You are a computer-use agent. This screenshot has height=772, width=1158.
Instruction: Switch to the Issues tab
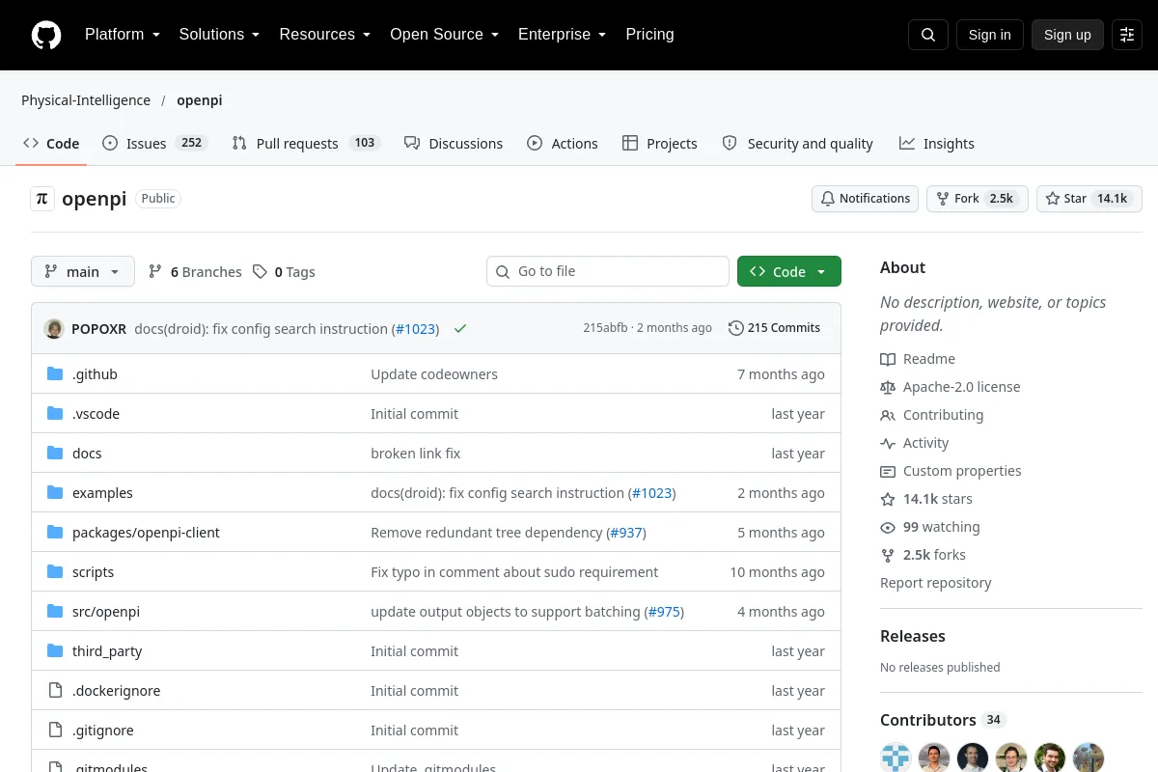[155, 143]
